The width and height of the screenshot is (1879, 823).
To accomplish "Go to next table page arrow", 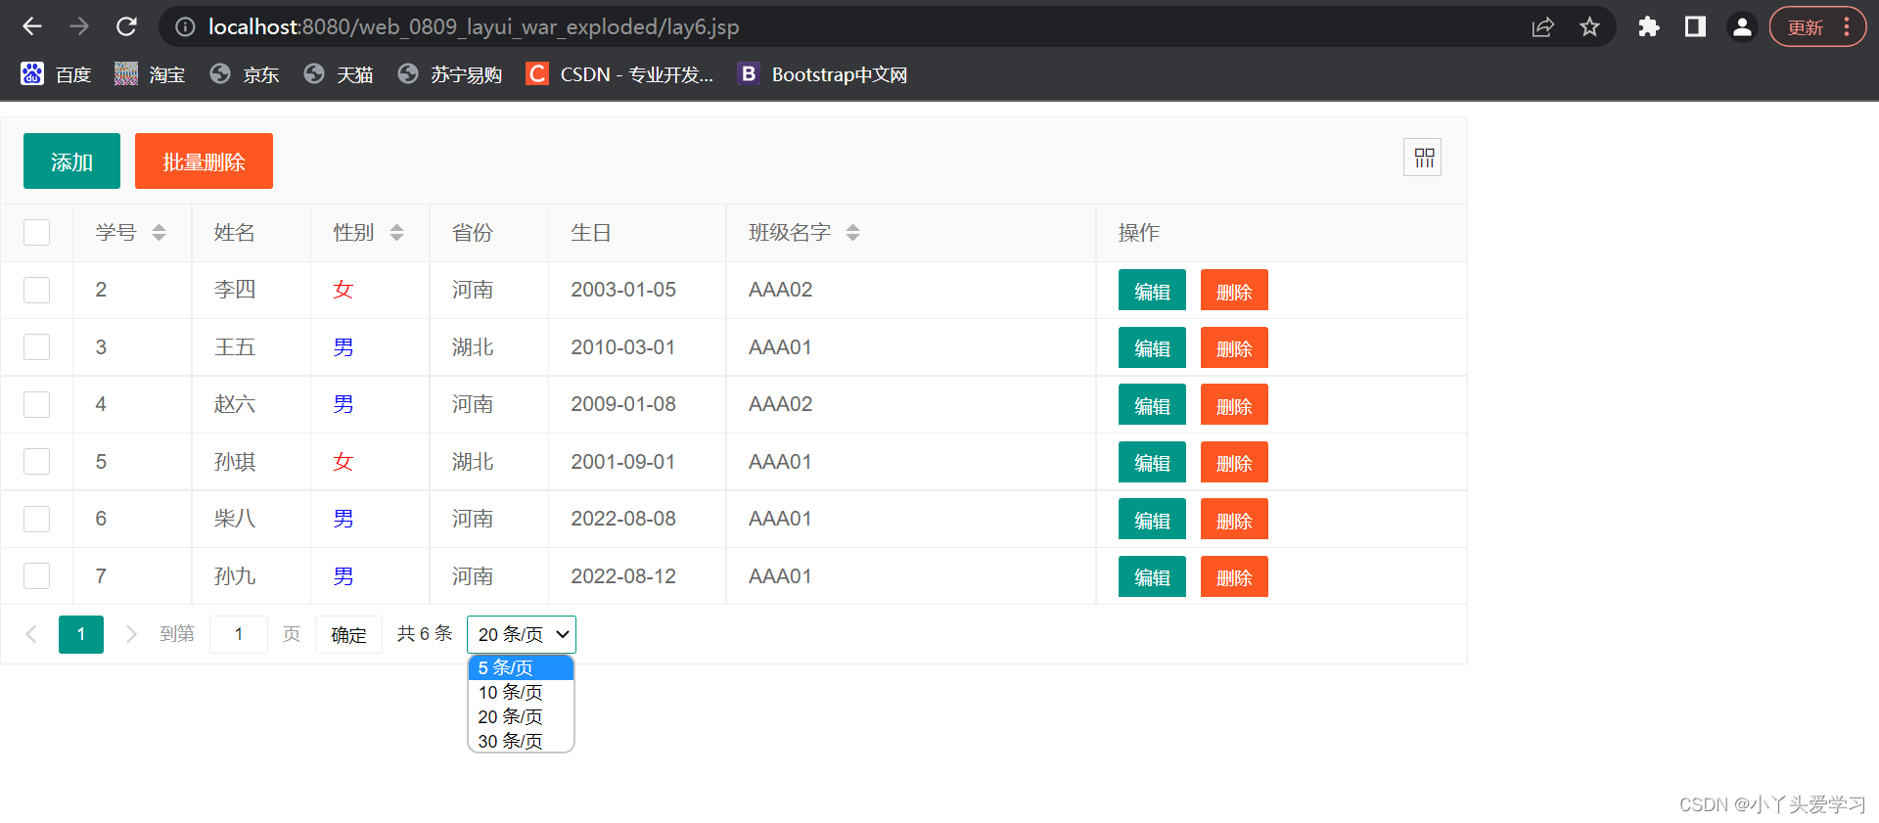I will tap(131, 634).
